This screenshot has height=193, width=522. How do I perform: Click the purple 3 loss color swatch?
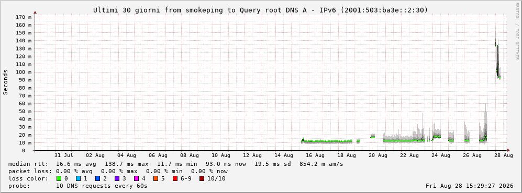click(x=117, y=178)
